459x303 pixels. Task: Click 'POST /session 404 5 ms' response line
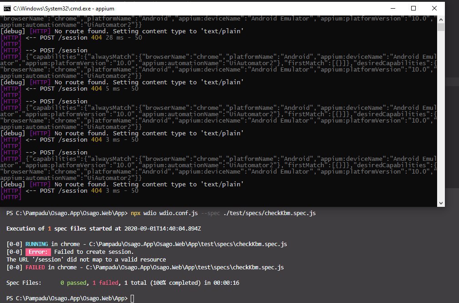point(69,88)
